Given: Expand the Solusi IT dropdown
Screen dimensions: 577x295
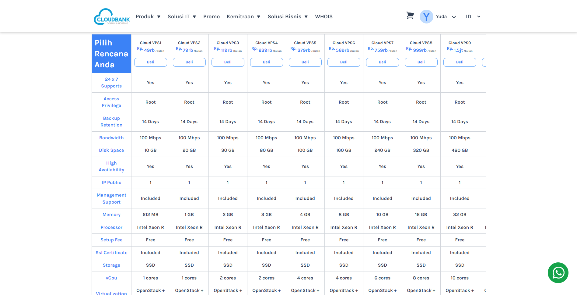Looking at the screenshot, I should (x=182, y=17).
